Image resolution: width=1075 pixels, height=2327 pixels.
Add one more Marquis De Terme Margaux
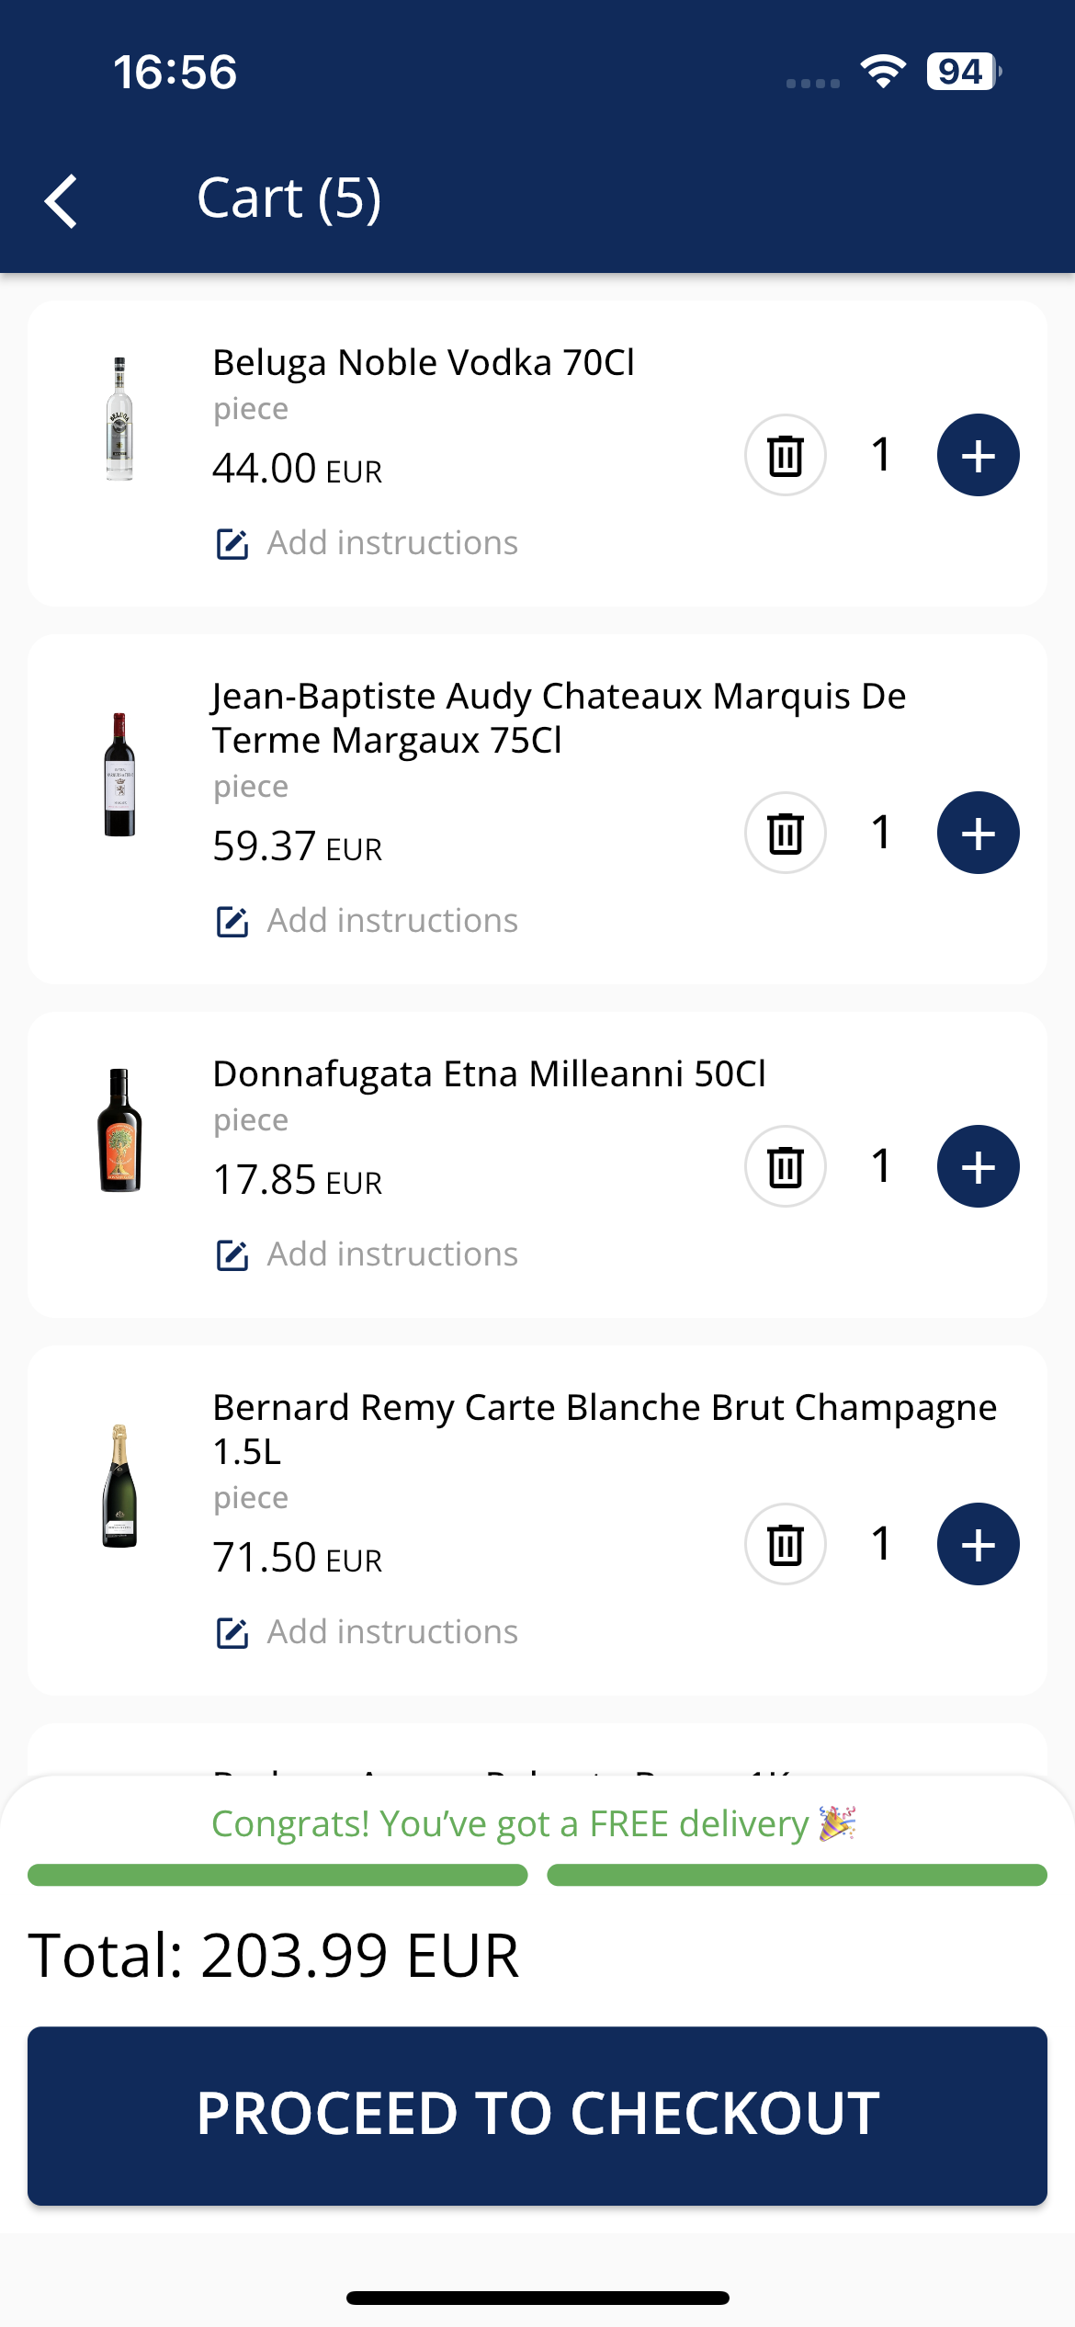click(x=978, y=833)
